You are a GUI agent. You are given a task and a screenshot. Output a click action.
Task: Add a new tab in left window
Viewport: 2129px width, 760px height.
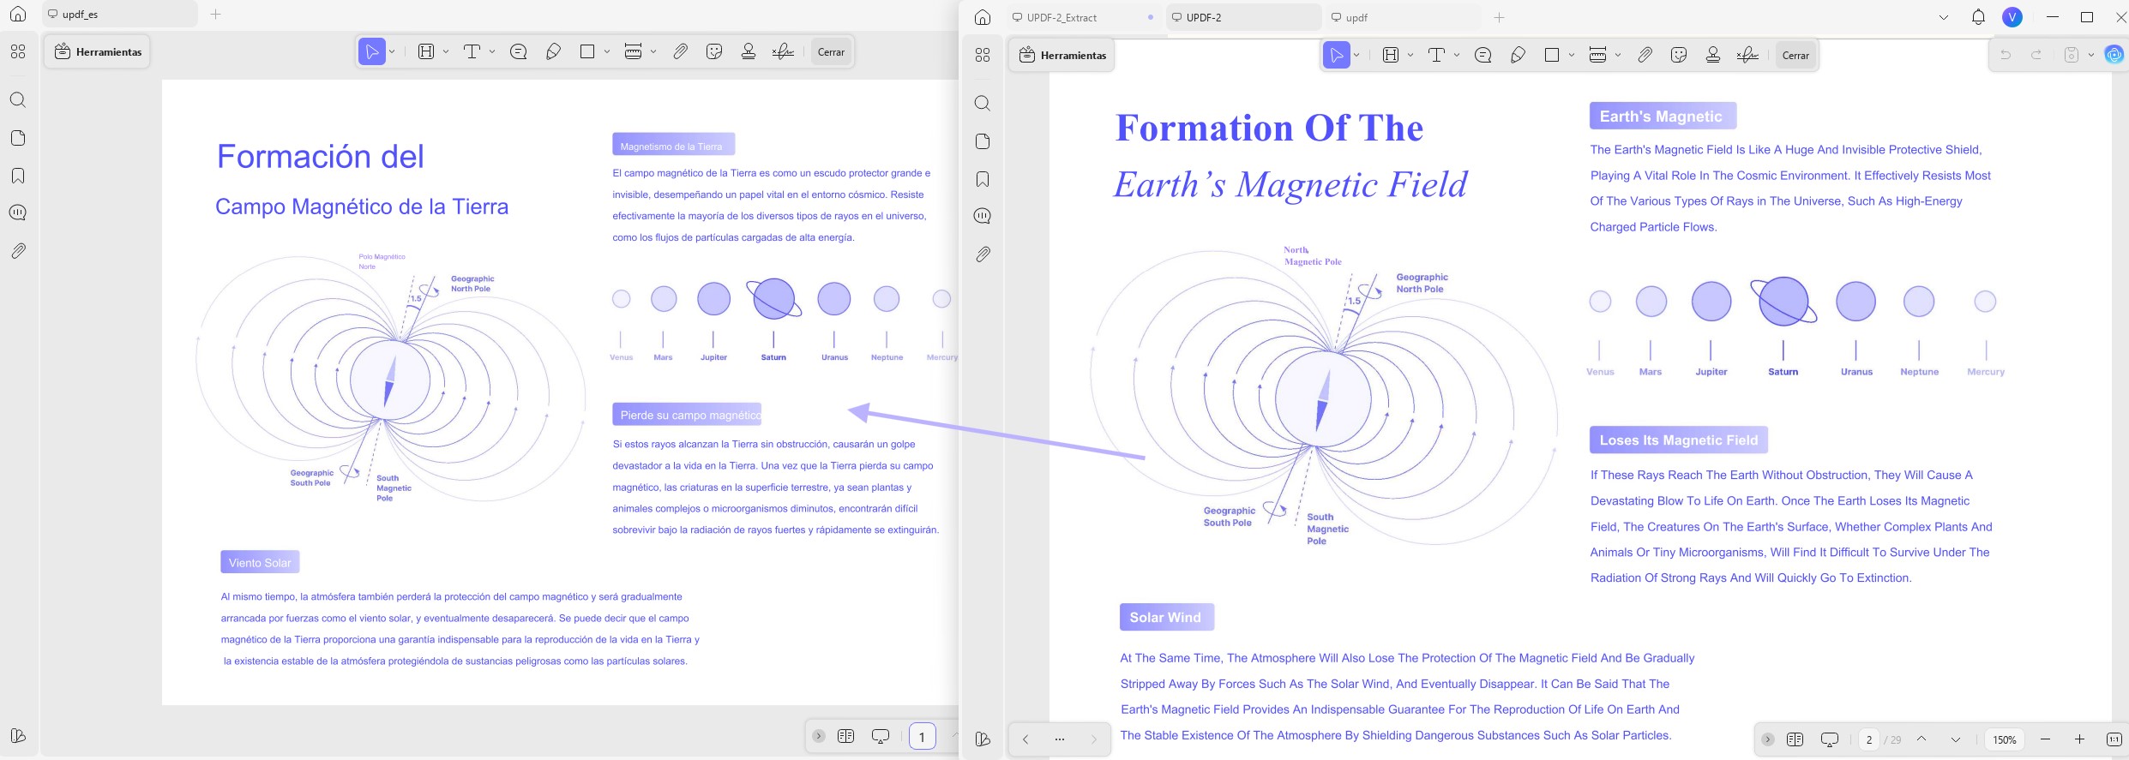click(x=215, y=15)
